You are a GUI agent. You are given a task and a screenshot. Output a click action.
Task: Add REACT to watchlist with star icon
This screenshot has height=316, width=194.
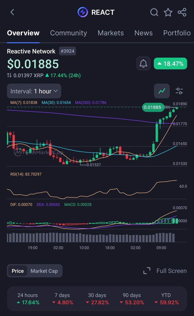[x=168, y=12]
